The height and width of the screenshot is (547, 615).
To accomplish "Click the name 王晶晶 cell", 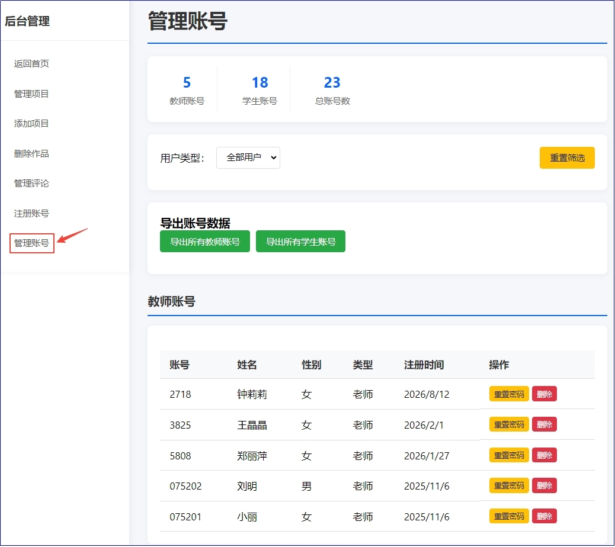I will tap(252, 425).
